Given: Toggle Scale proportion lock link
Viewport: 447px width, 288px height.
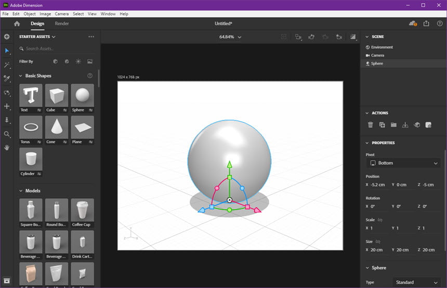Looking at the screenshot, I should point(380,220).
